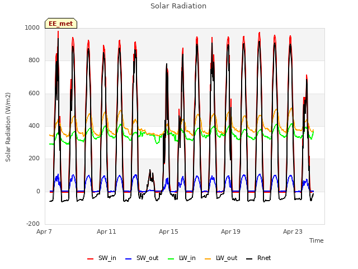Image resolution: width=358 pixels, height=269 pixels.
Task: Toggle the SW_out legend entry
Action: (142, 258)
